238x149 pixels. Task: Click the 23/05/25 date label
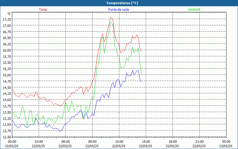(x=226, y=146)
